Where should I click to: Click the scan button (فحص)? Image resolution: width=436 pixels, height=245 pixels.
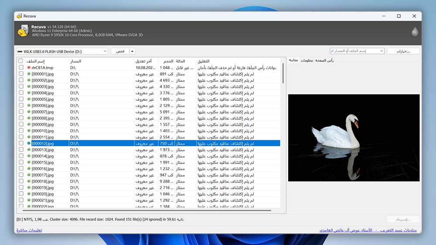coord(120,51)
